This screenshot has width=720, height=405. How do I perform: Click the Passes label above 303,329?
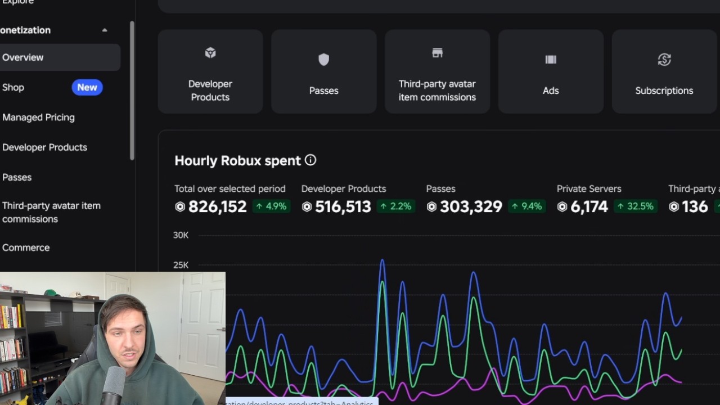(x=441, y=189)
